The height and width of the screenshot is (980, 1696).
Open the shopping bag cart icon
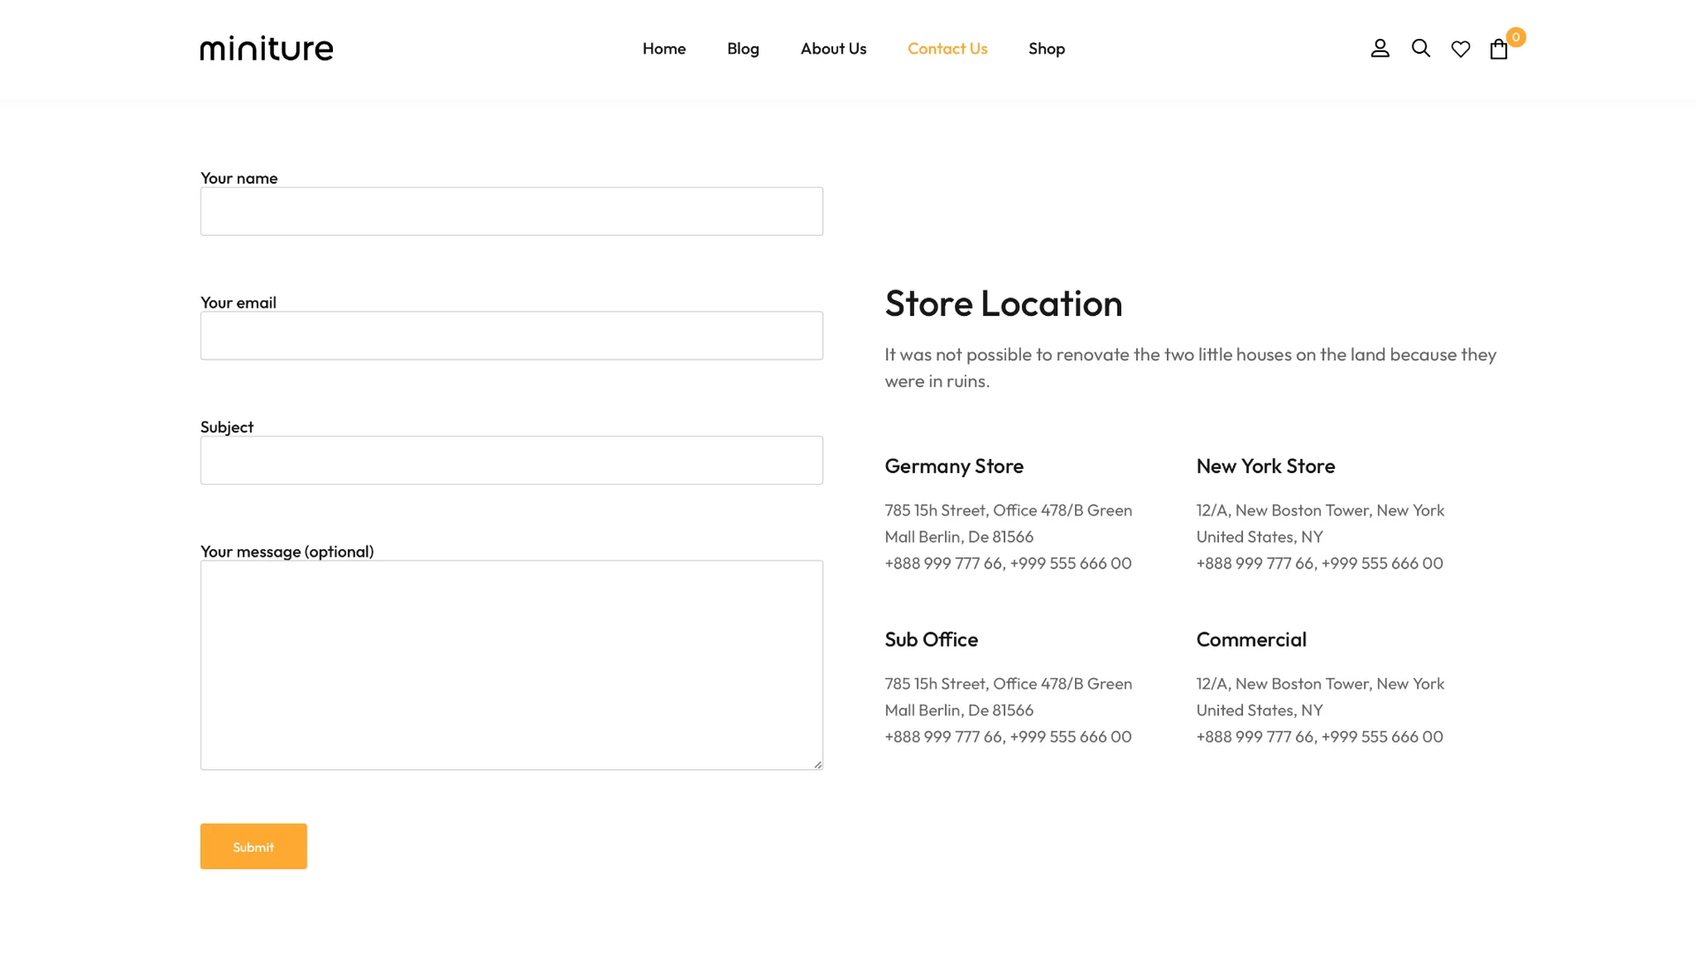tap(1498, 49)
